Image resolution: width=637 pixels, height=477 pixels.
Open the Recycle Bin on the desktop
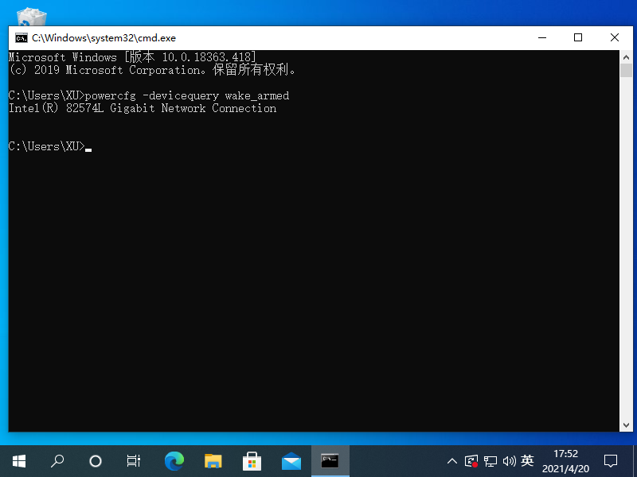(32, 16)
